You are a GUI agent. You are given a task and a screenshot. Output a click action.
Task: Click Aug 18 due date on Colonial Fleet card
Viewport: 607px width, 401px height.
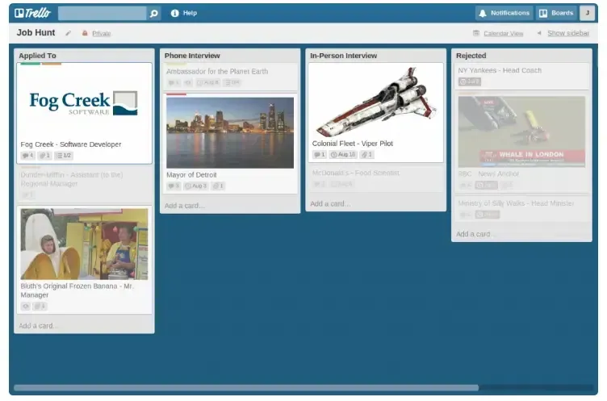pos(343,154)
